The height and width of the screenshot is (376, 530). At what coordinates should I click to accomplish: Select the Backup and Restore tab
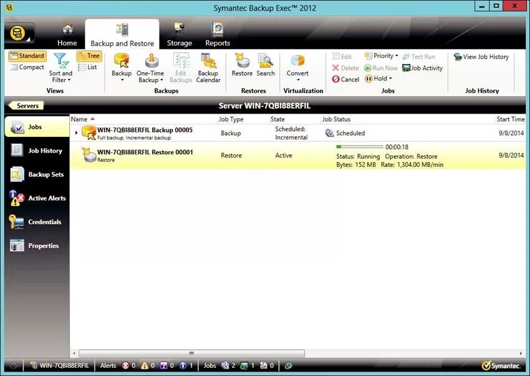(122, 35)
